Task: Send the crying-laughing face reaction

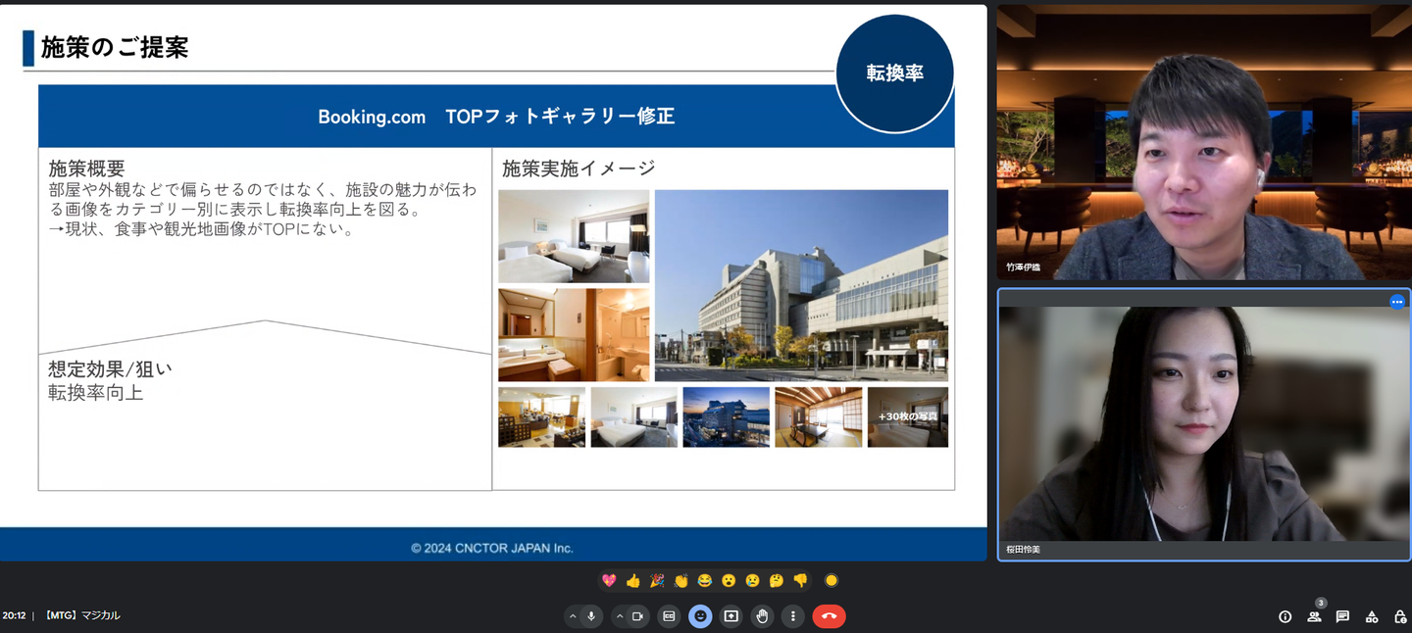Action: point(704,581)
